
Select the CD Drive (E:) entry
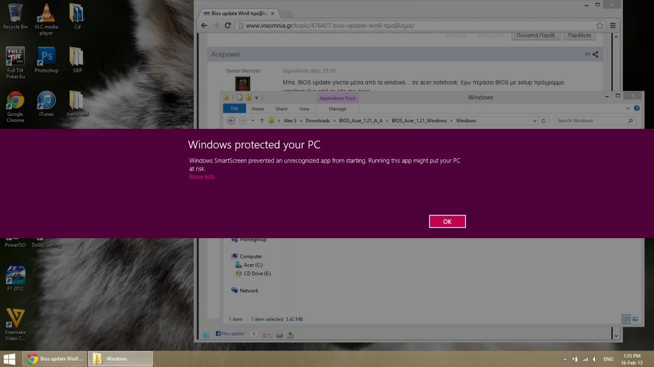[253, 273]
